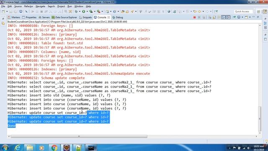This screenshot has width=268, height=151.
Task: Click the Open Type package icon
Action: tap(123, 11)
